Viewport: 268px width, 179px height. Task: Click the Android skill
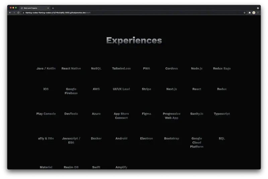[x=121, y=139]
